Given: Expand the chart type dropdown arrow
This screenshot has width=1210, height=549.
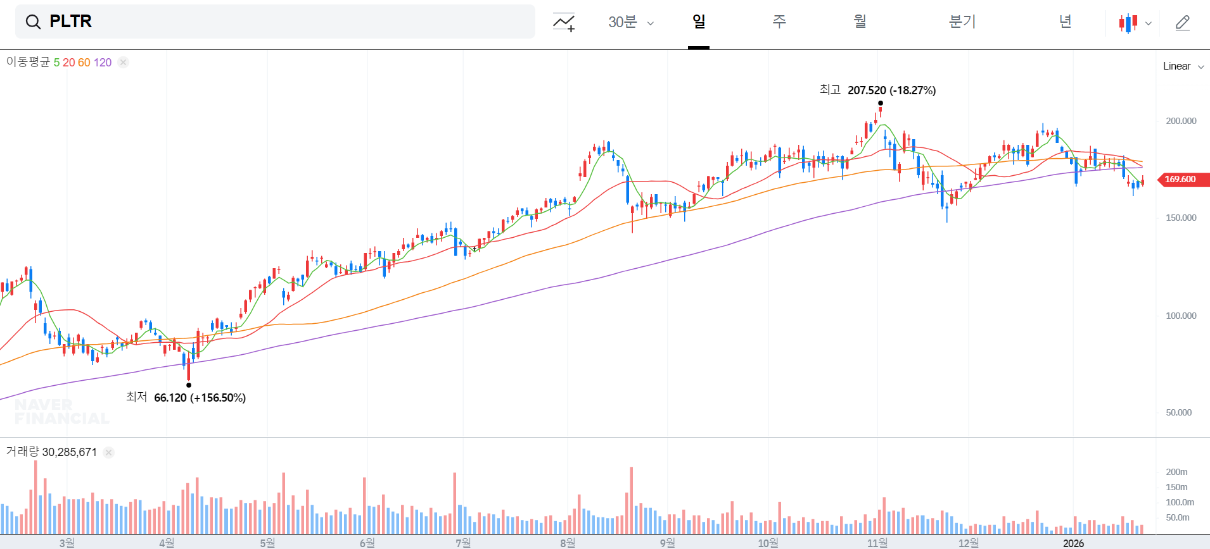Looking at the screenshot, I should tap(1149, 23).
